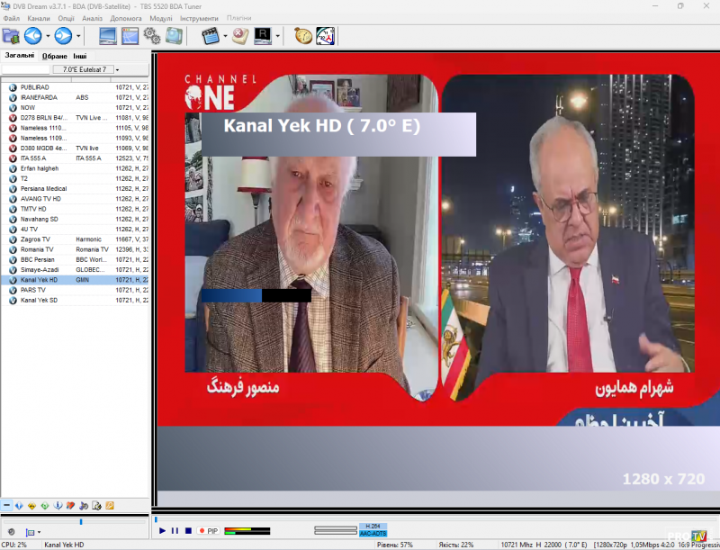Open the channel folder icon on the toolbar

(11, 36)
